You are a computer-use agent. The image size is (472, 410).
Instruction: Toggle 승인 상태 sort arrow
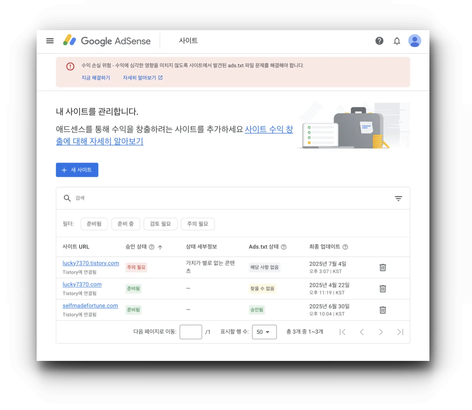160,247
